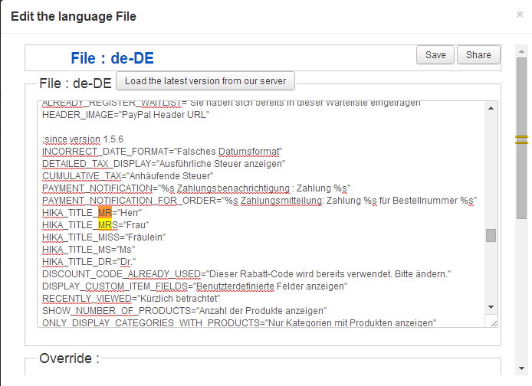Image resolution: width=532 pixels, height=386 pixels.
Task: Click the Override section label
Action: coord(69,358)
